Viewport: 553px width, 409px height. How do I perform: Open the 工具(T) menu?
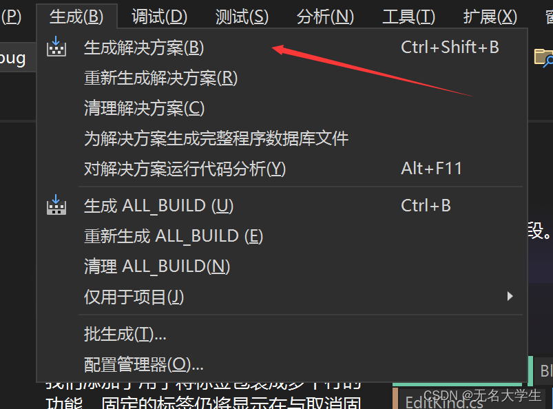[409, 17]
